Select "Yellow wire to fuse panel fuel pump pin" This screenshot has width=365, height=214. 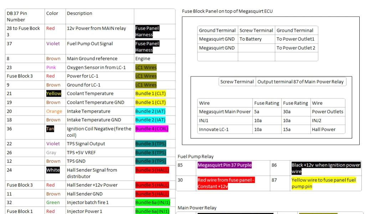[x=323, y=183]
